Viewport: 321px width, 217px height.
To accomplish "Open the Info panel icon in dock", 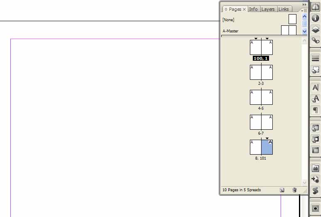I will 315,18.
